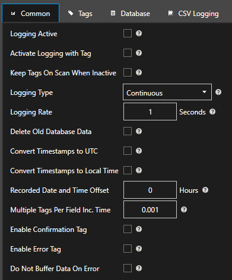The width and height of the screenshot is (232, 280).
Task: Open the Logging Type dropdown
Action: point(167,92)
